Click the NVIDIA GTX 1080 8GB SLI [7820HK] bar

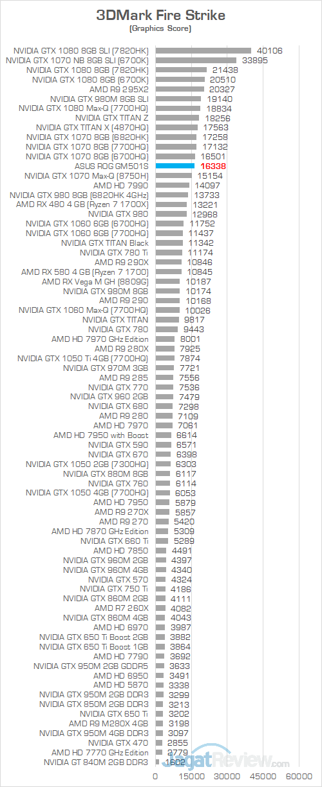[x=204, y=50]
